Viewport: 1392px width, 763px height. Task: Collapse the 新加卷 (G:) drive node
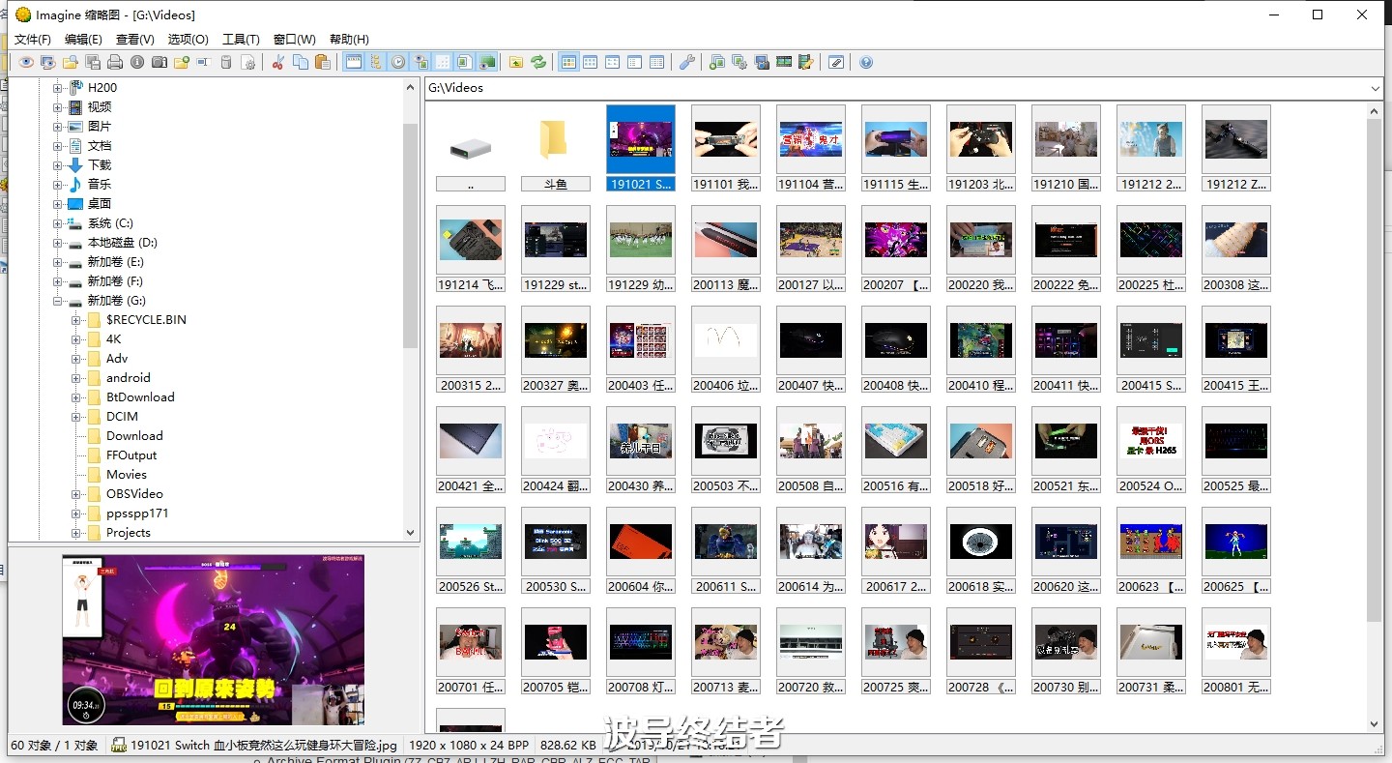(x=57, y=301)
